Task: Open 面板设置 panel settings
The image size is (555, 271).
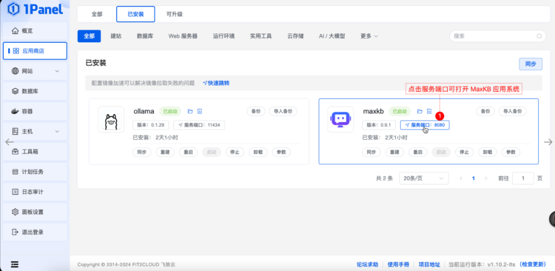Action: [x=35, y=212]
